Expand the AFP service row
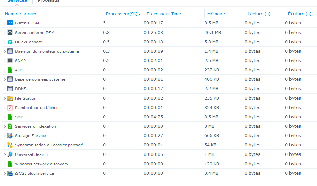 tap(5, 70)
